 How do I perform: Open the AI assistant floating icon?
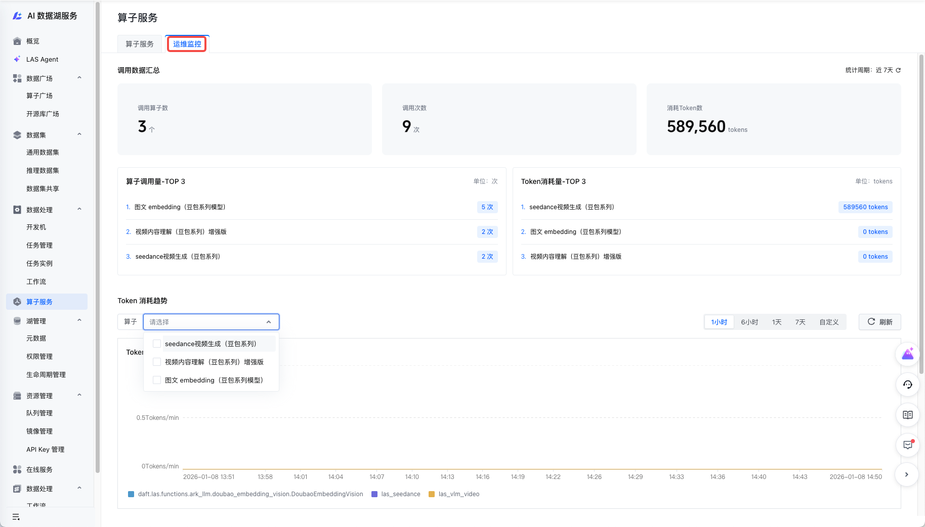pyautogui.click(x=907, y=354)
